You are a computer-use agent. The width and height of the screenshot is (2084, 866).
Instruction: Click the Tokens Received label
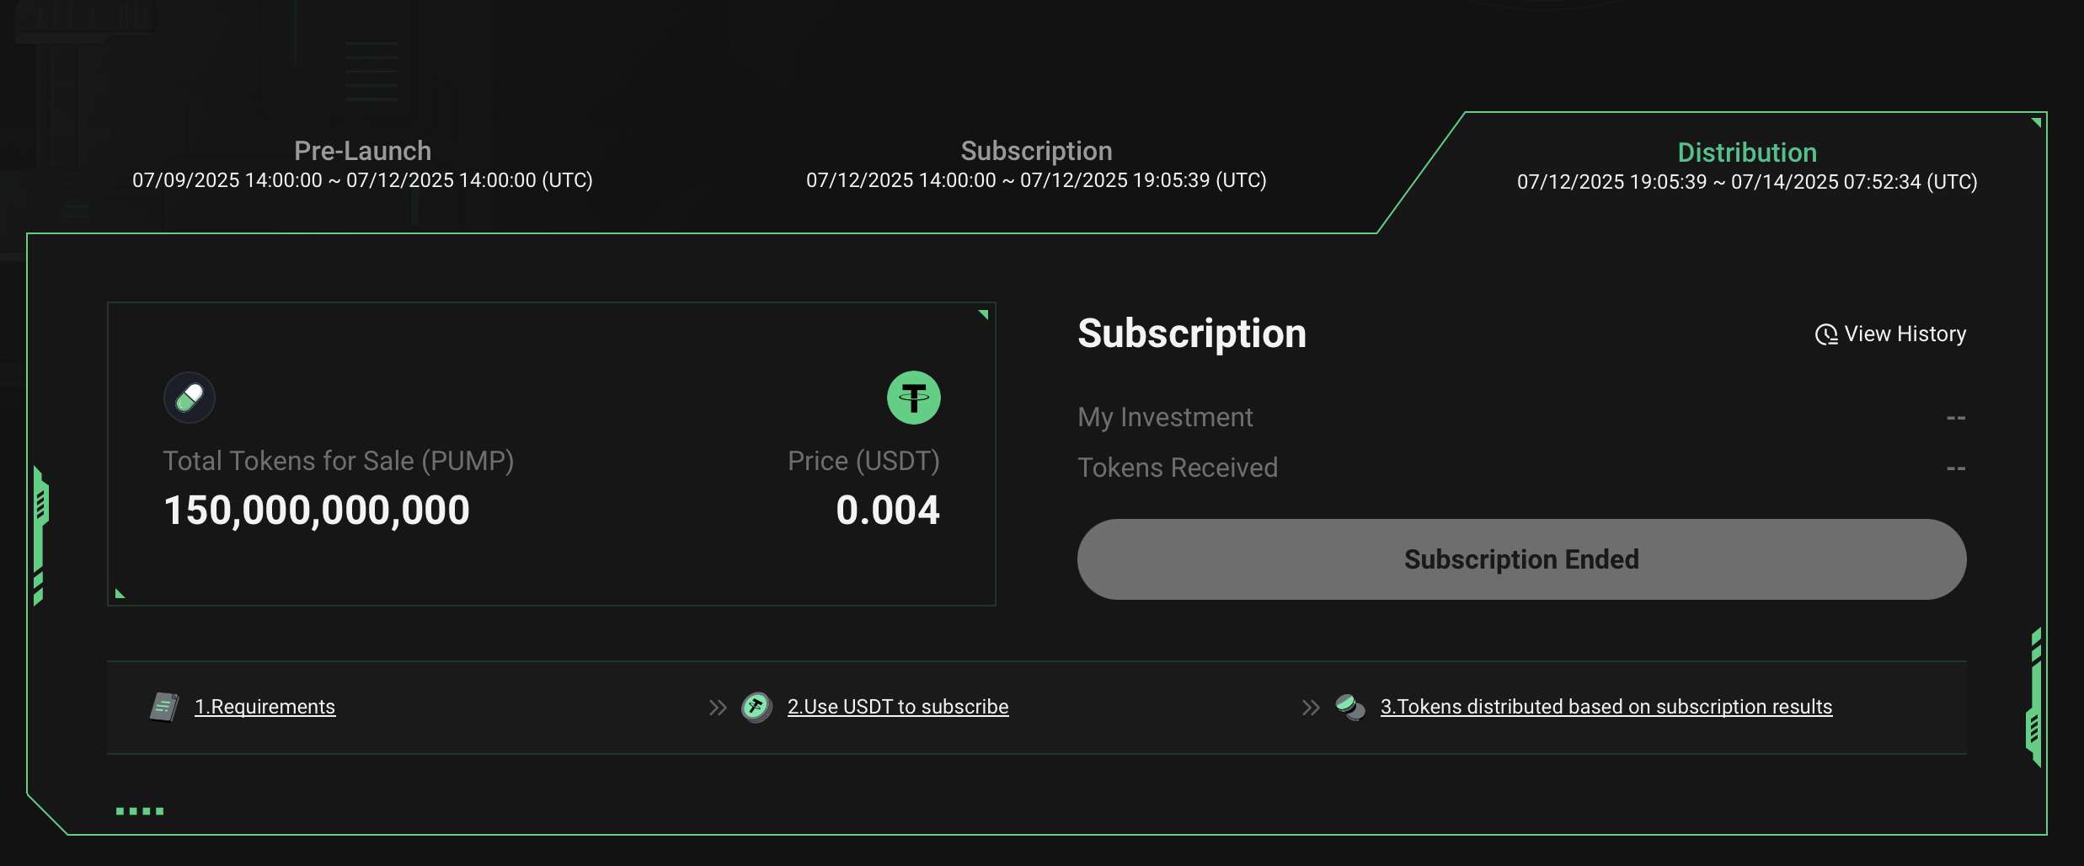[1178, 468]
